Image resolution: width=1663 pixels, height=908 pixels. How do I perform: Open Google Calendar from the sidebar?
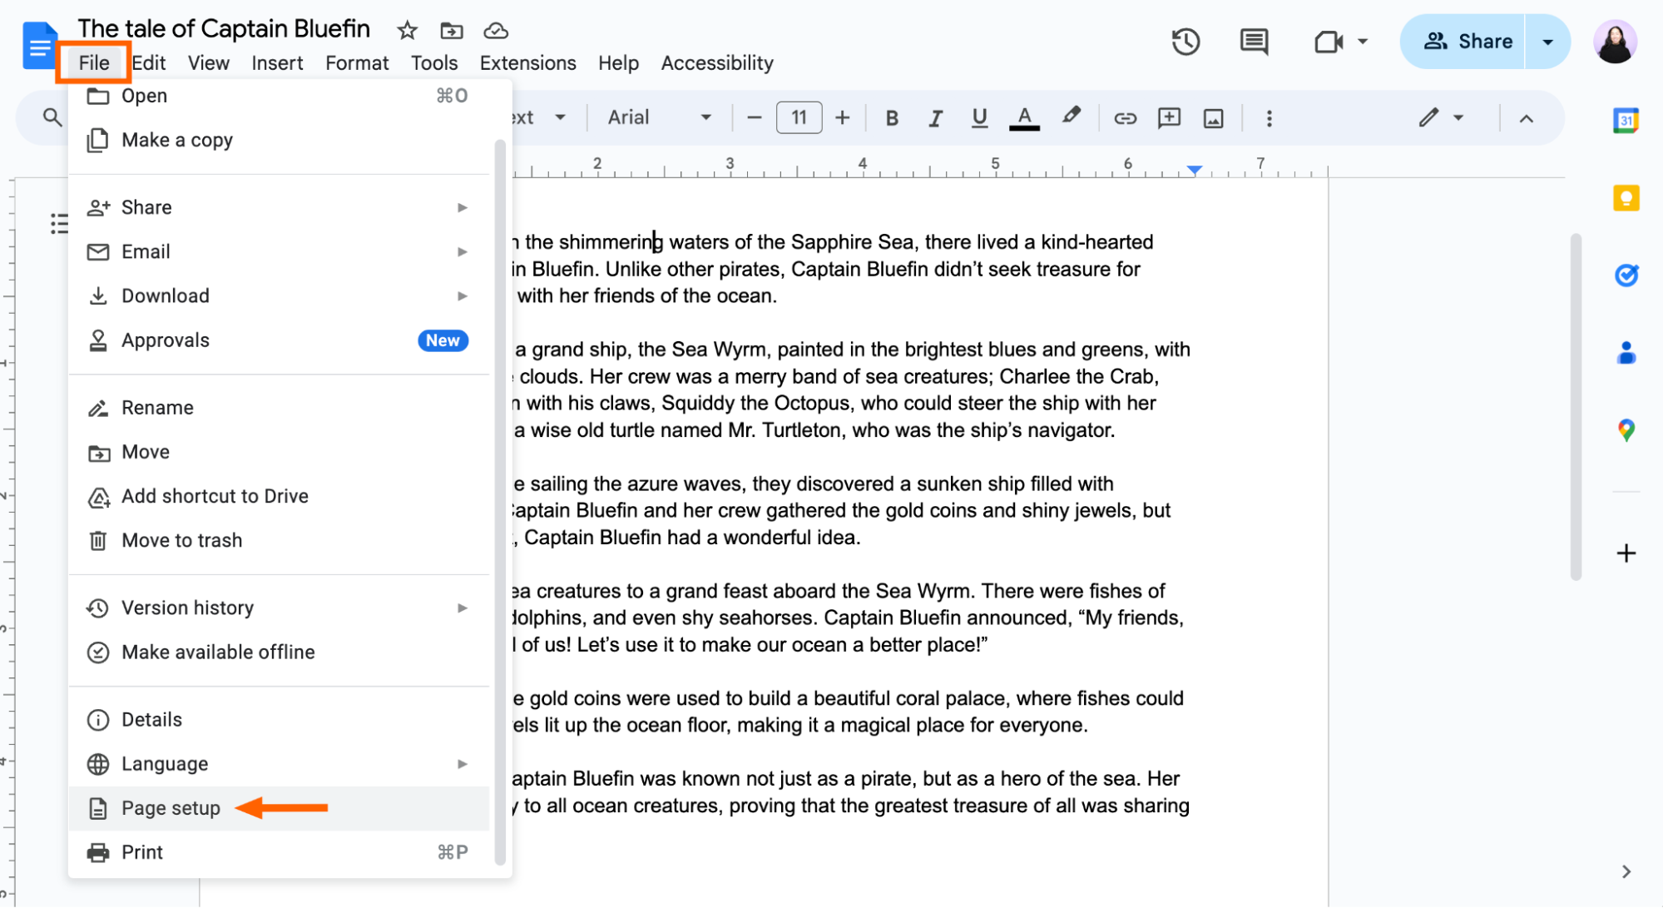pos(1626,120)
